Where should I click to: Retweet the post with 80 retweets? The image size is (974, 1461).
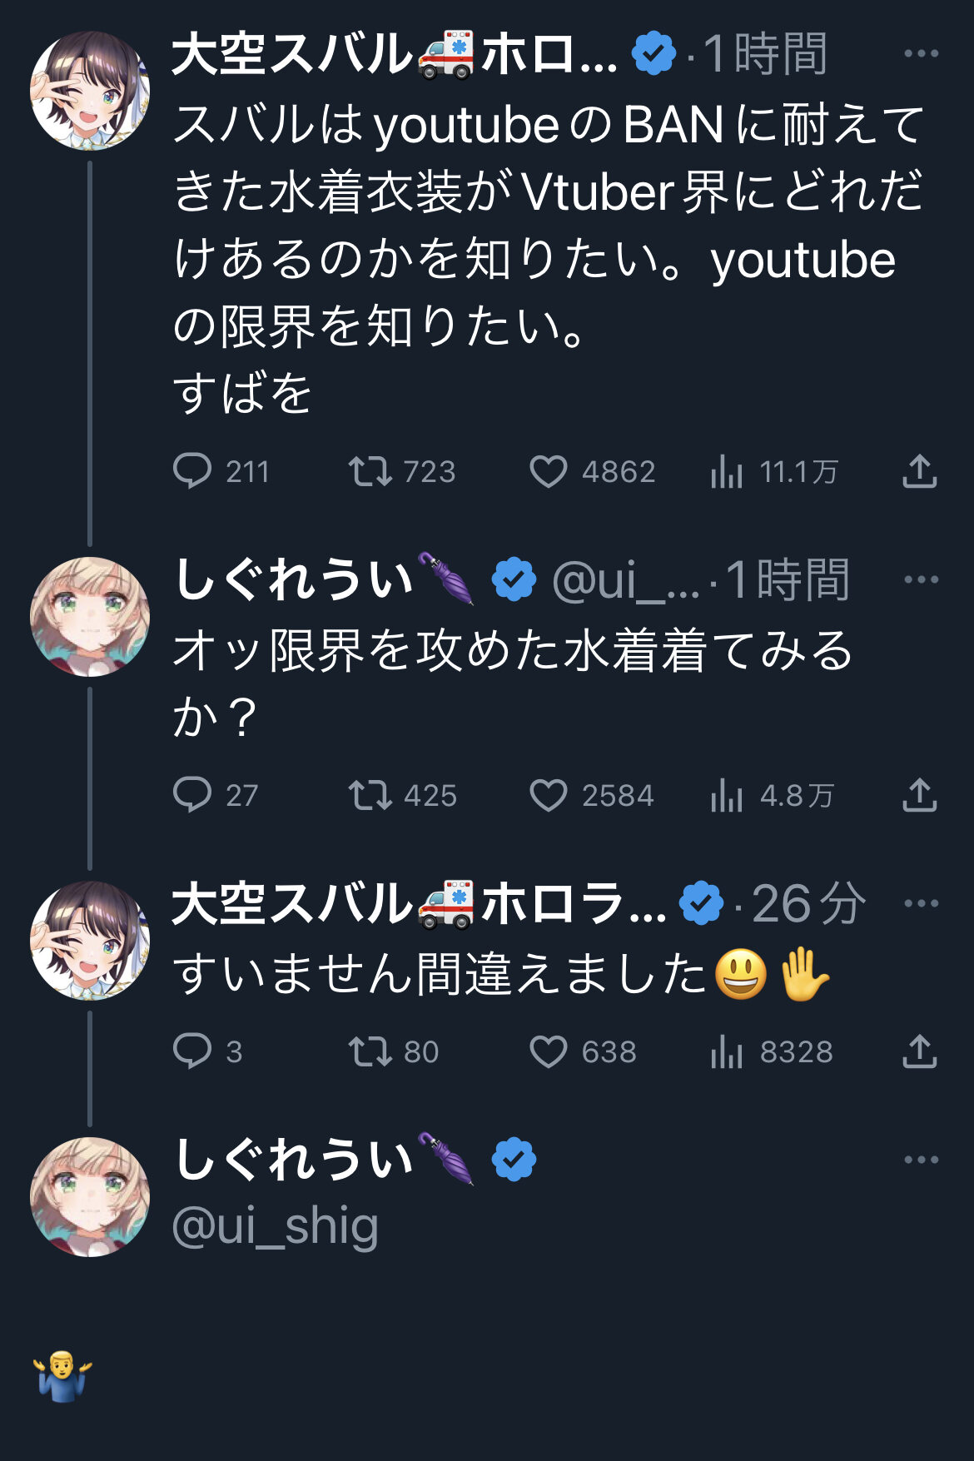pos(370,1051)
